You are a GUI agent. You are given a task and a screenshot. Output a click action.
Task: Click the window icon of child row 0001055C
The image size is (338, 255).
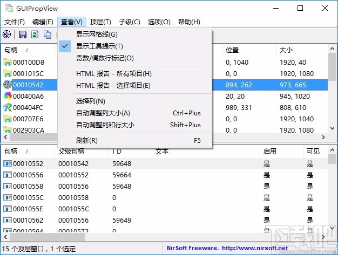point(8,197)
